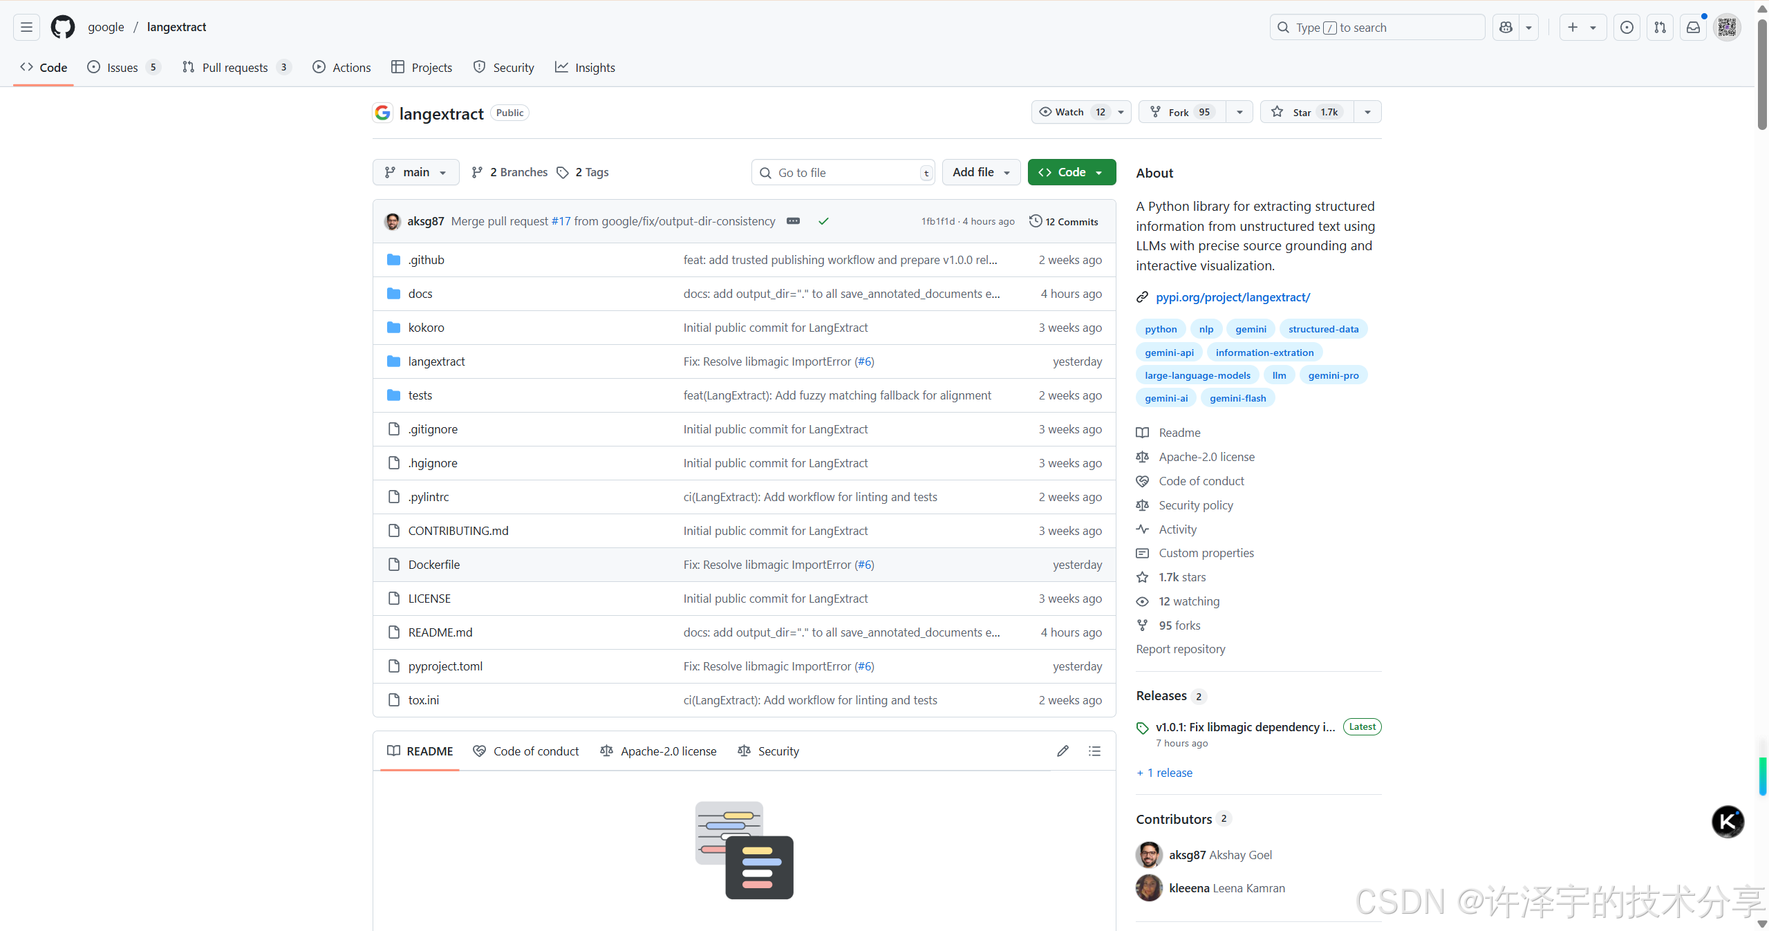Open the v1.0.1 latest release
Screen dimensions: 1769x931
1245,727
